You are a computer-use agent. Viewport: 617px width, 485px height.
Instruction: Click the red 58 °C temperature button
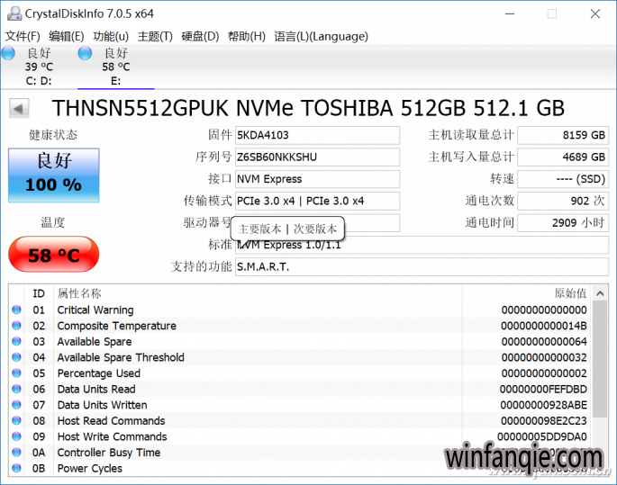[x=53, y=255]
